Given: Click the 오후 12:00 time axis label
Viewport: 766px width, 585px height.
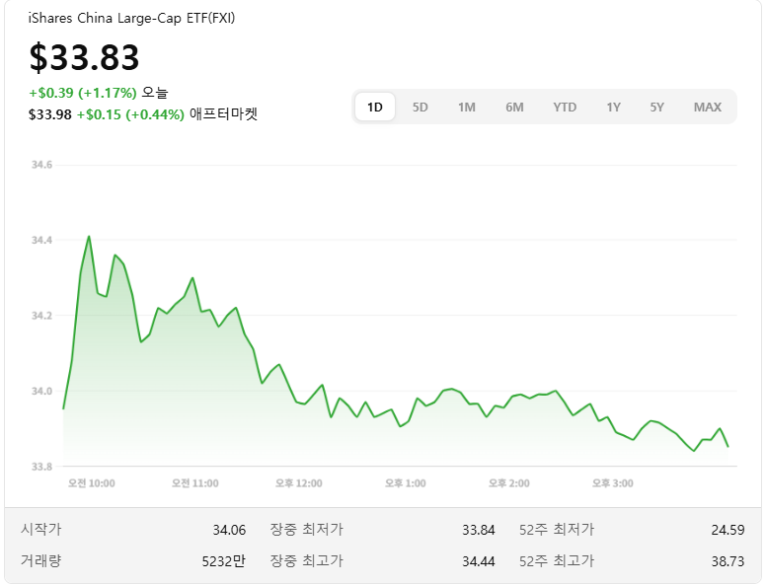Looking at the screenshot, I should click(x=298, y=483).
